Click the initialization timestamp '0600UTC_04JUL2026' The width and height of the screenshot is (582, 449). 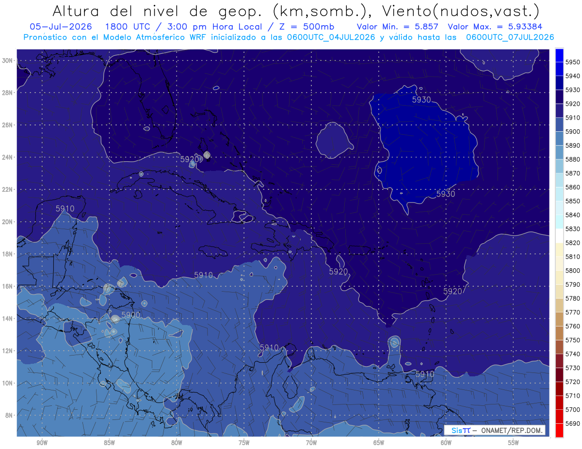pyautogui.click(x=332, y=37)
